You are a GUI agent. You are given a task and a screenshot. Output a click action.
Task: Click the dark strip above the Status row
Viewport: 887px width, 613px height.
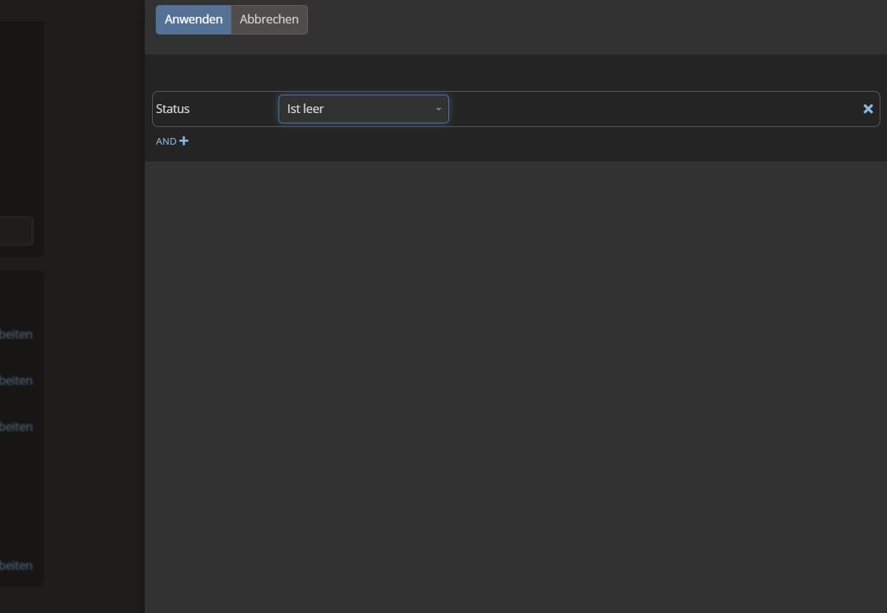point(514,72)
